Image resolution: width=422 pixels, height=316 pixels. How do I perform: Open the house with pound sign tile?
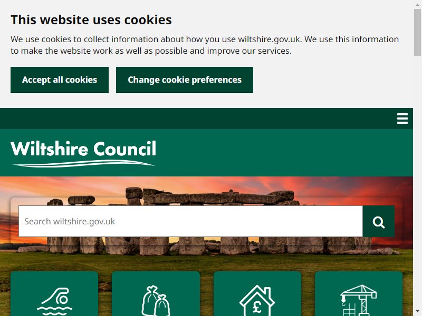[x=257, y=294]
